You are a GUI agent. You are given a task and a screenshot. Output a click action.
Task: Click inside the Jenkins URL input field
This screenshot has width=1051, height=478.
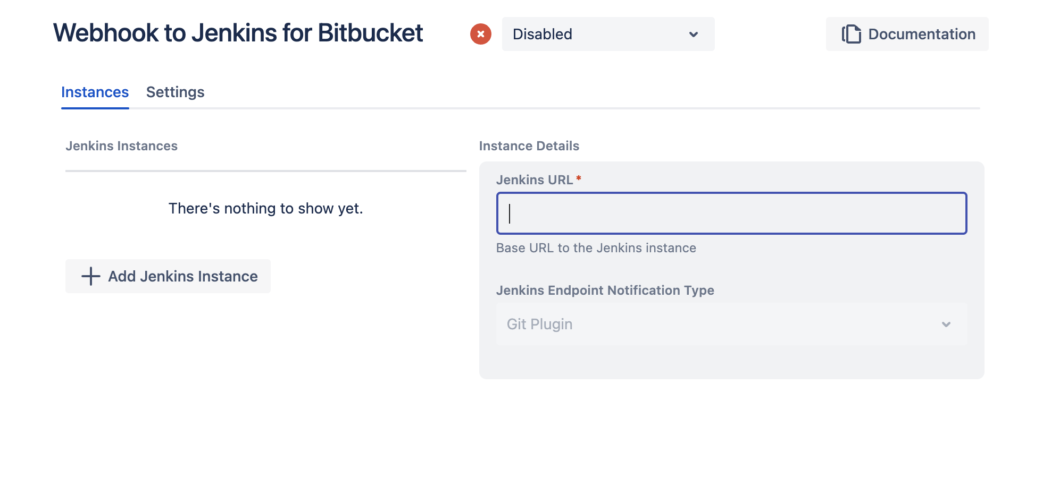[x=731, y=213]
